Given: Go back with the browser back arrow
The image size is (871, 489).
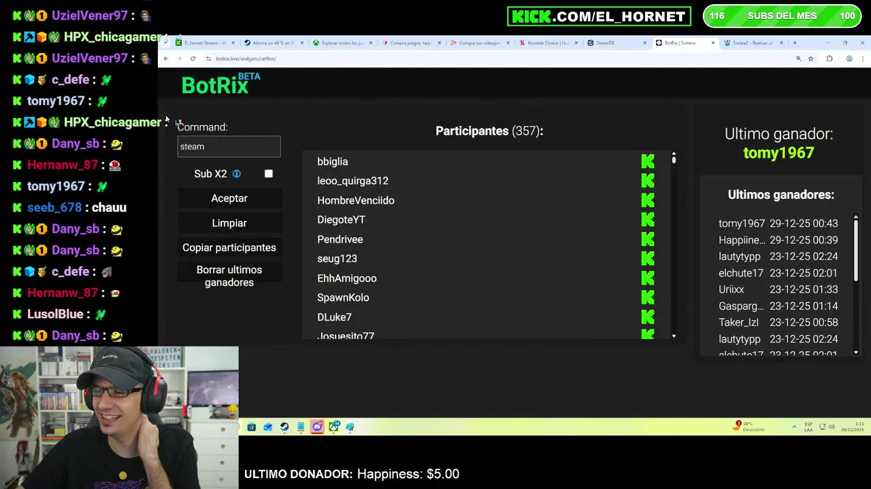Looking at the screenshot, I should tap(166, 58).
